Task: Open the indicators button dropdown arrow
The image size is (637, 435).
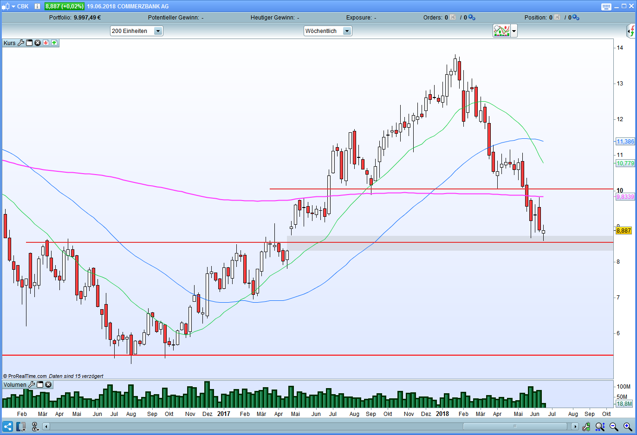Action: pyautogui.click(x=513, y=31)
